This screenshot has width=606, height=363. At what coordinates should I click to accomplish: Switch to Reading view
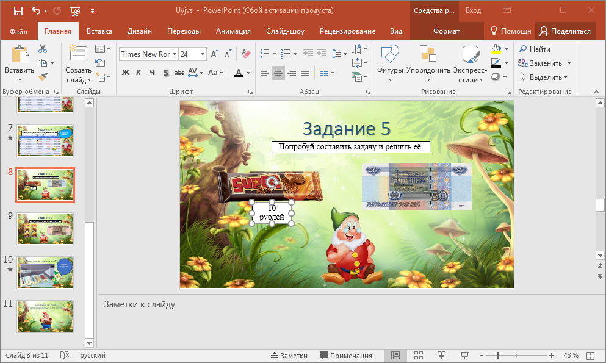[441, 355]
